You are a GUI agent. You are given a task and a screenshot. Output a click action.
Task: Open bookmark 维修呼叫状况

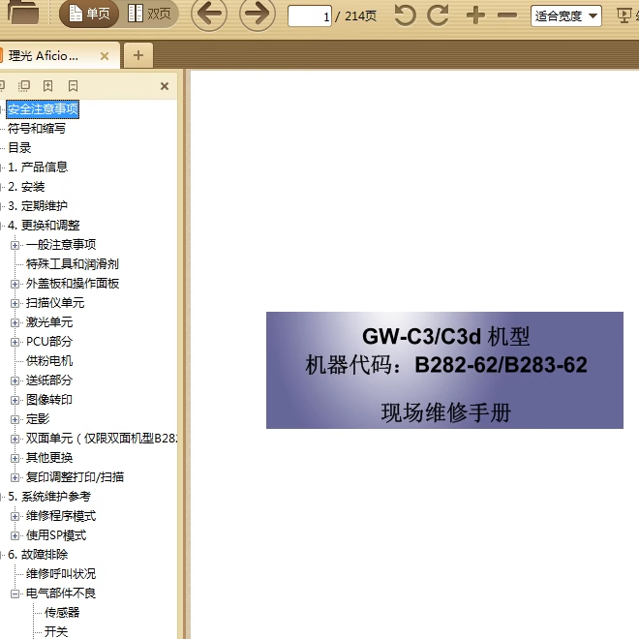pyautogui.click(x=61, y=574)
